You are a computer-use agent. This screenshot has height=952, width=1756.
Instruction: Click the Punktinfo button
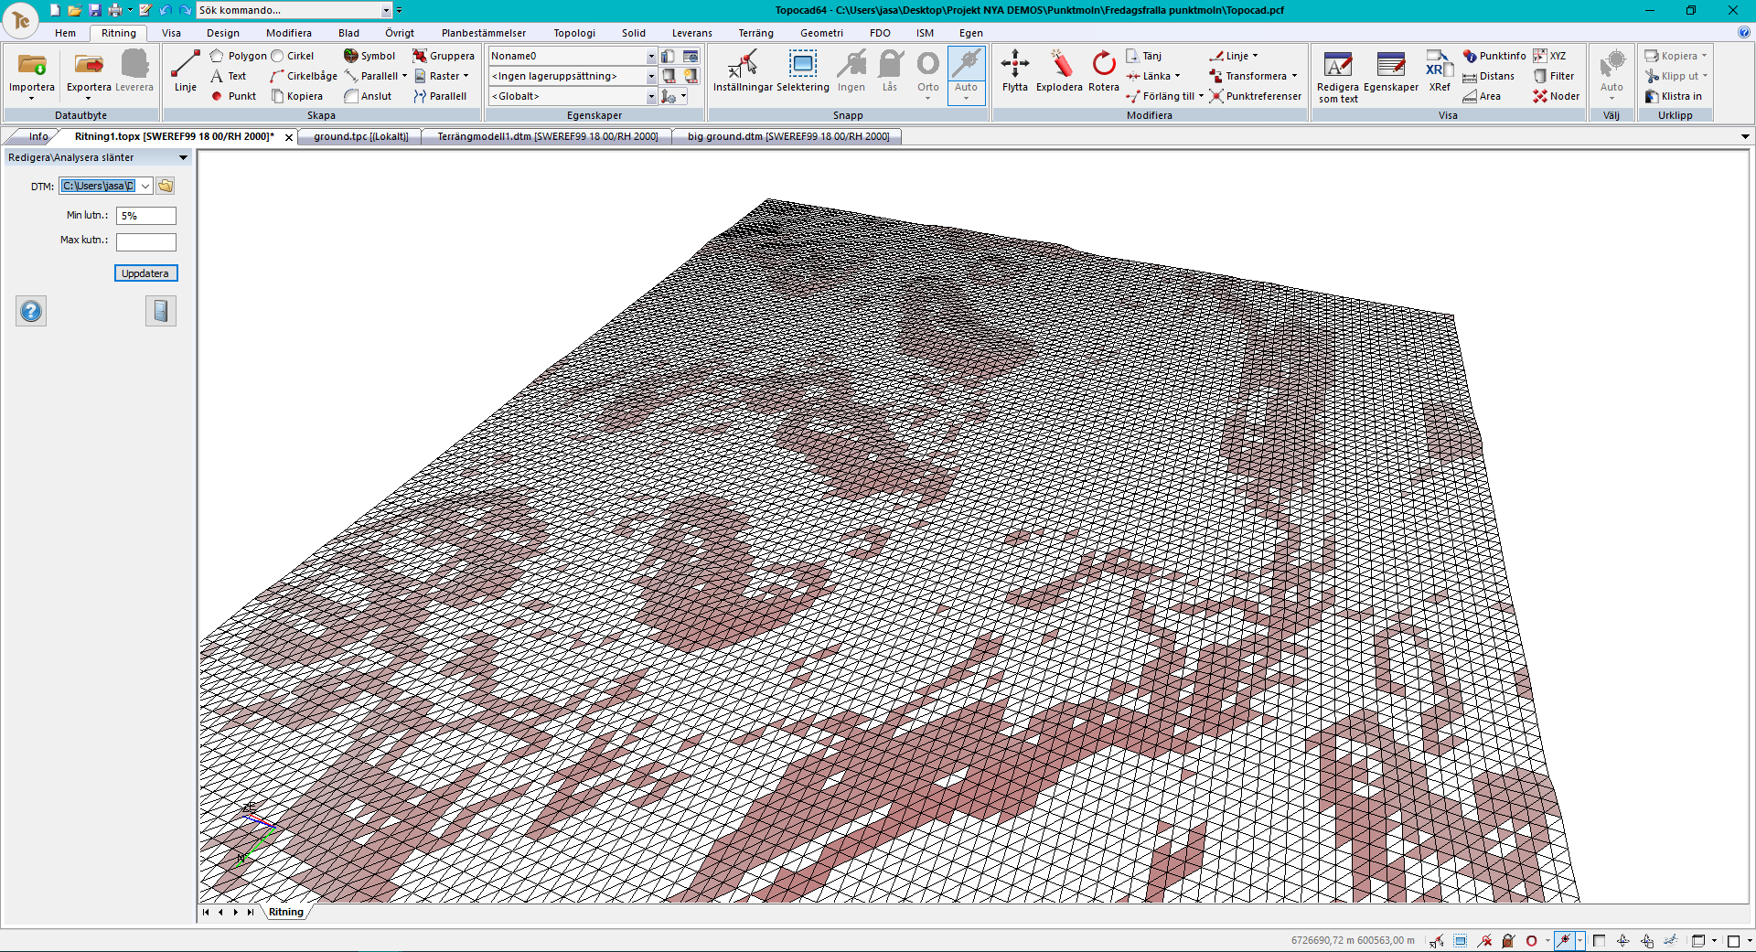[1494, 56]
